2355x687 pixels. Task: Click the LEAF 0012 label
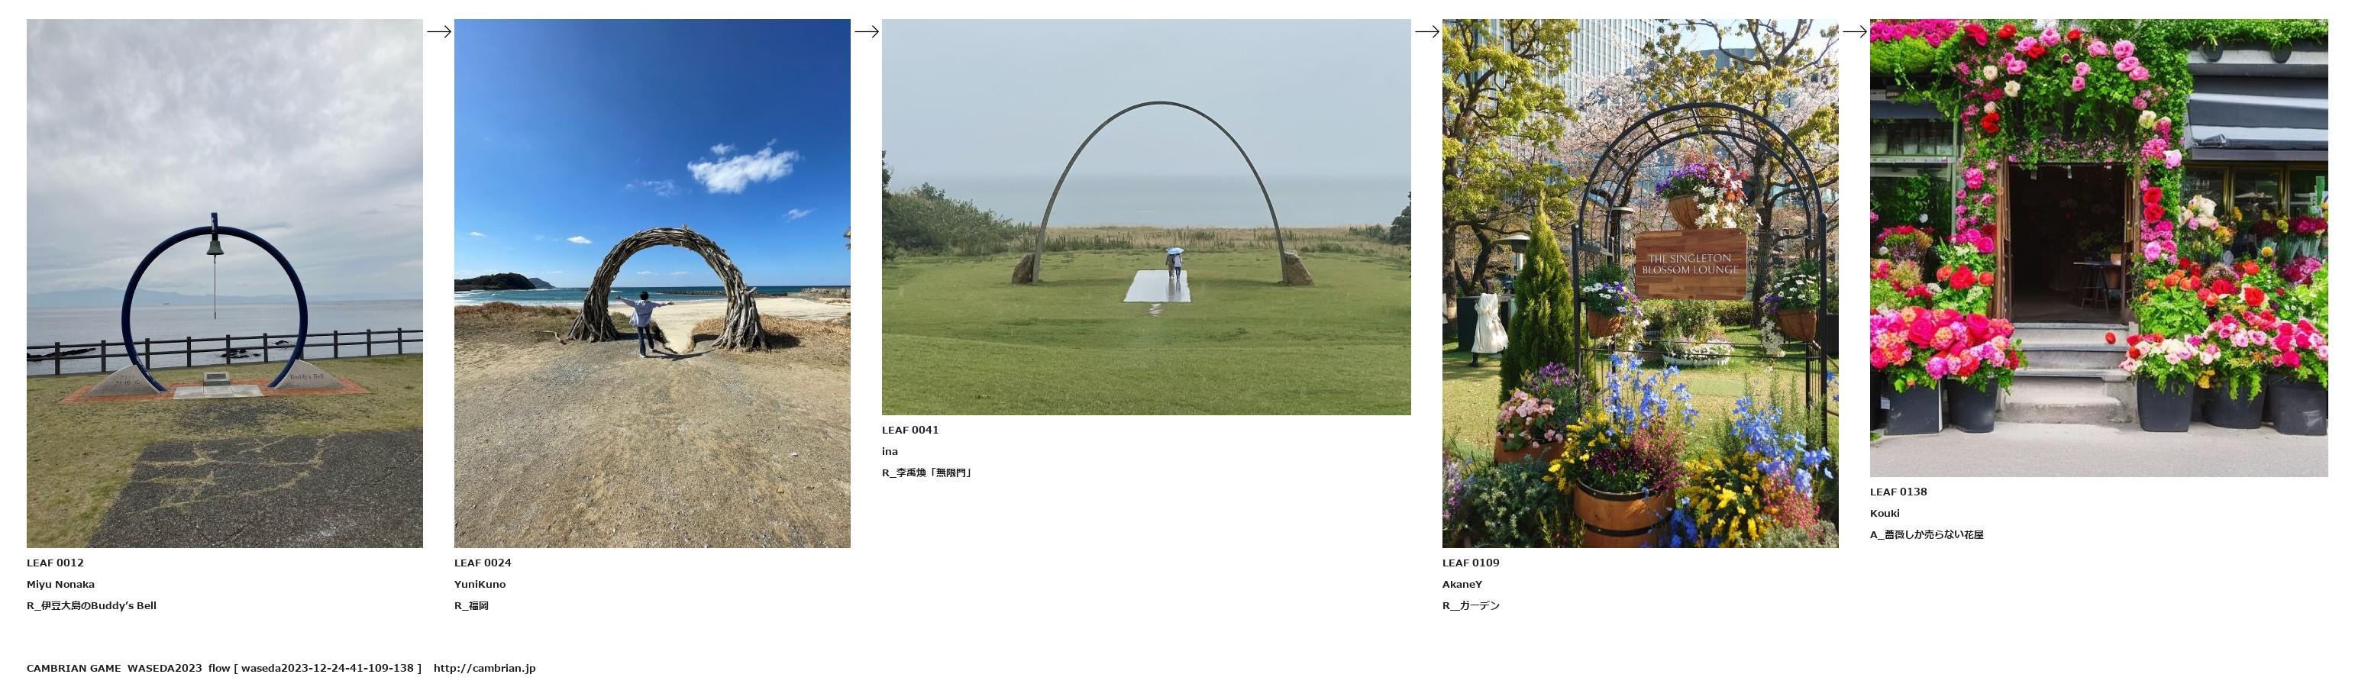55,563
